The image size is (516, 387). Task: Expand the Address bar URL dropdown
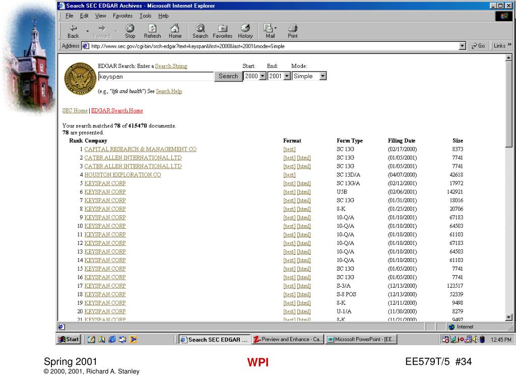click(463, 46)
